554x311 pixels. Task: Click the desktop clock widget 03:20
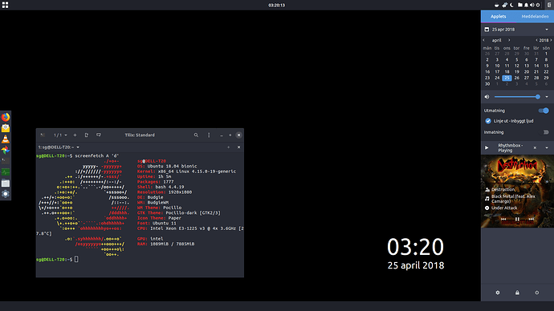[416, 246]
